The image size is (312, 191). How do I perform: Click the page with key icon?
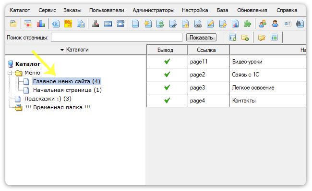(x=223, y=24)
